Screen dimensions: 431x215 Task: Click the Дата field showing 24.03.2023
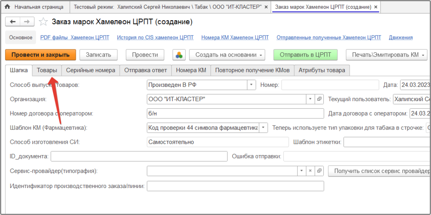(x=415, y=85)
